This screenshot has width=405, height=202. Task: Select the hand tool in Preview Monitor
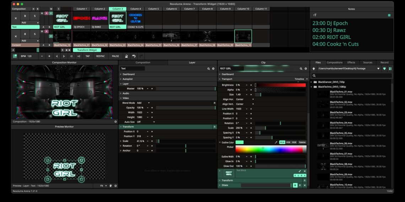point(110,186)
